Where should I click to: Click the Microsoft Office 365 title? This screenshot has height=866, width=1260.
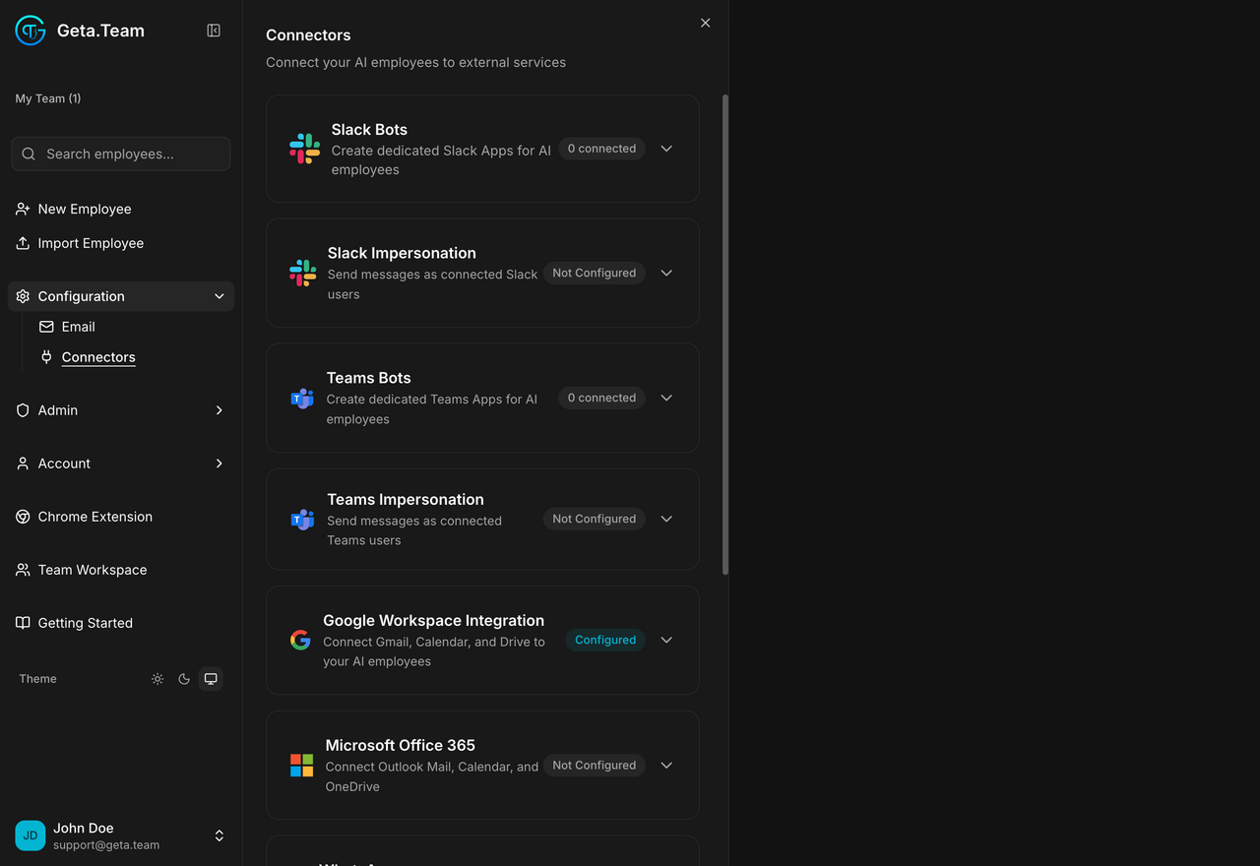pos(401,746)
